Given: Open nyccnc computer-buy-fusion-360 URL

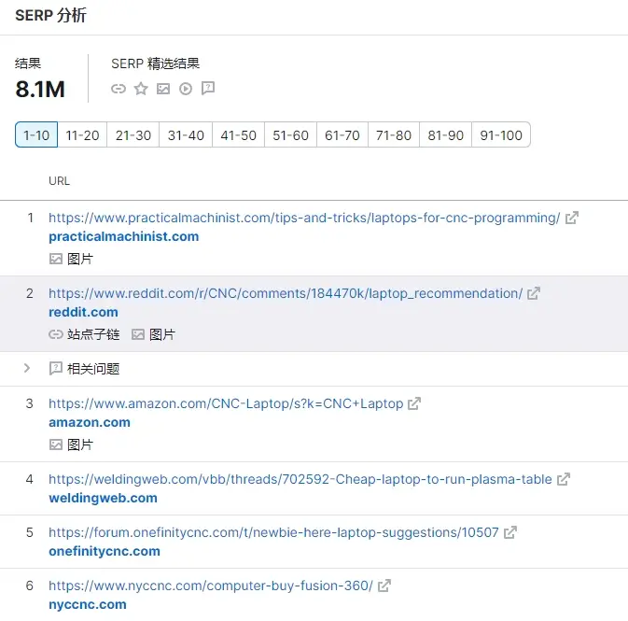Looking at the screenshot, I should click(211, 586).
